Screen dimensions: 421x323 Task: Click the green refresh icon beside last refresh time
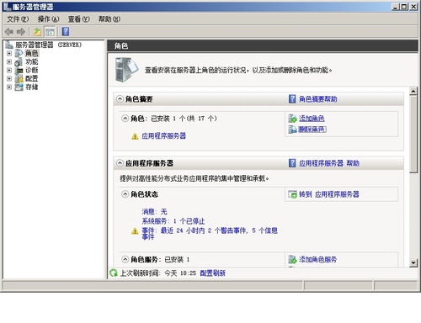pos(114,273)
